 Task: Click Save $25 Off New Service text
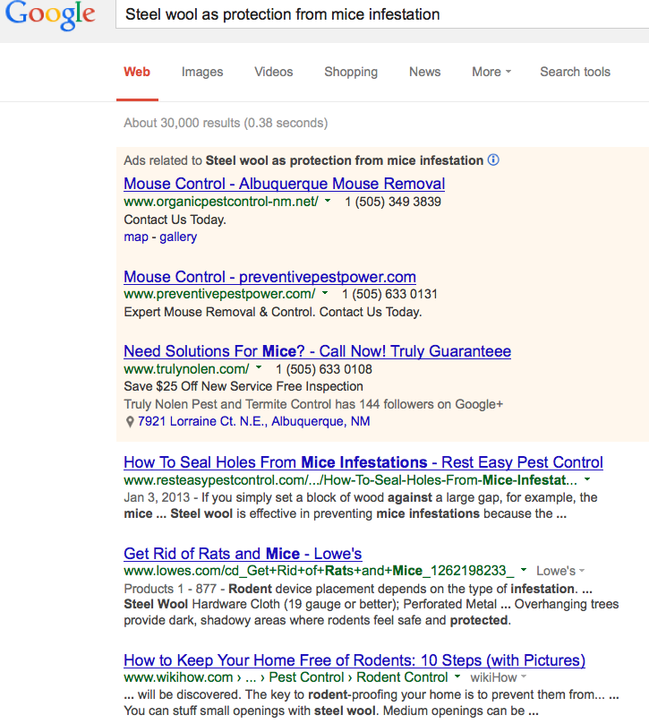243,386
